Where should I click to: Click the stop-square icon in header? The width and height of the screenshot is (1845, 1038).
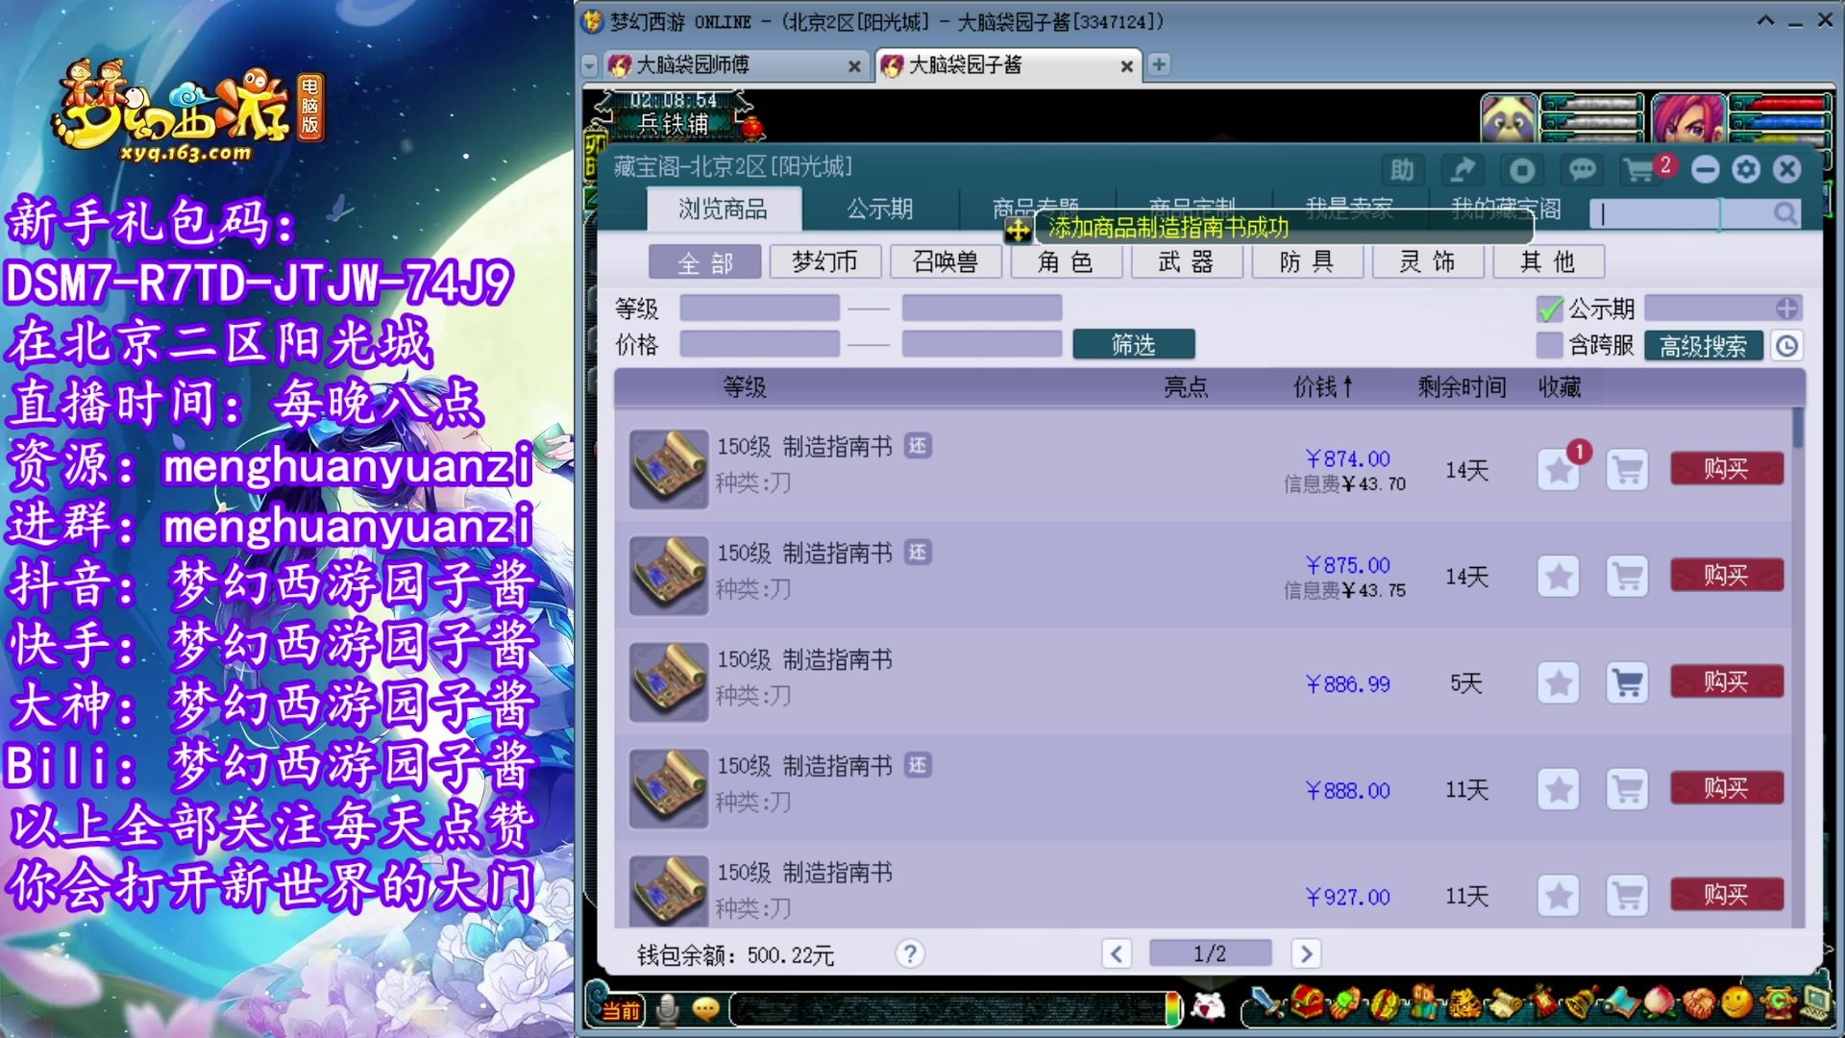(1522, 170)
